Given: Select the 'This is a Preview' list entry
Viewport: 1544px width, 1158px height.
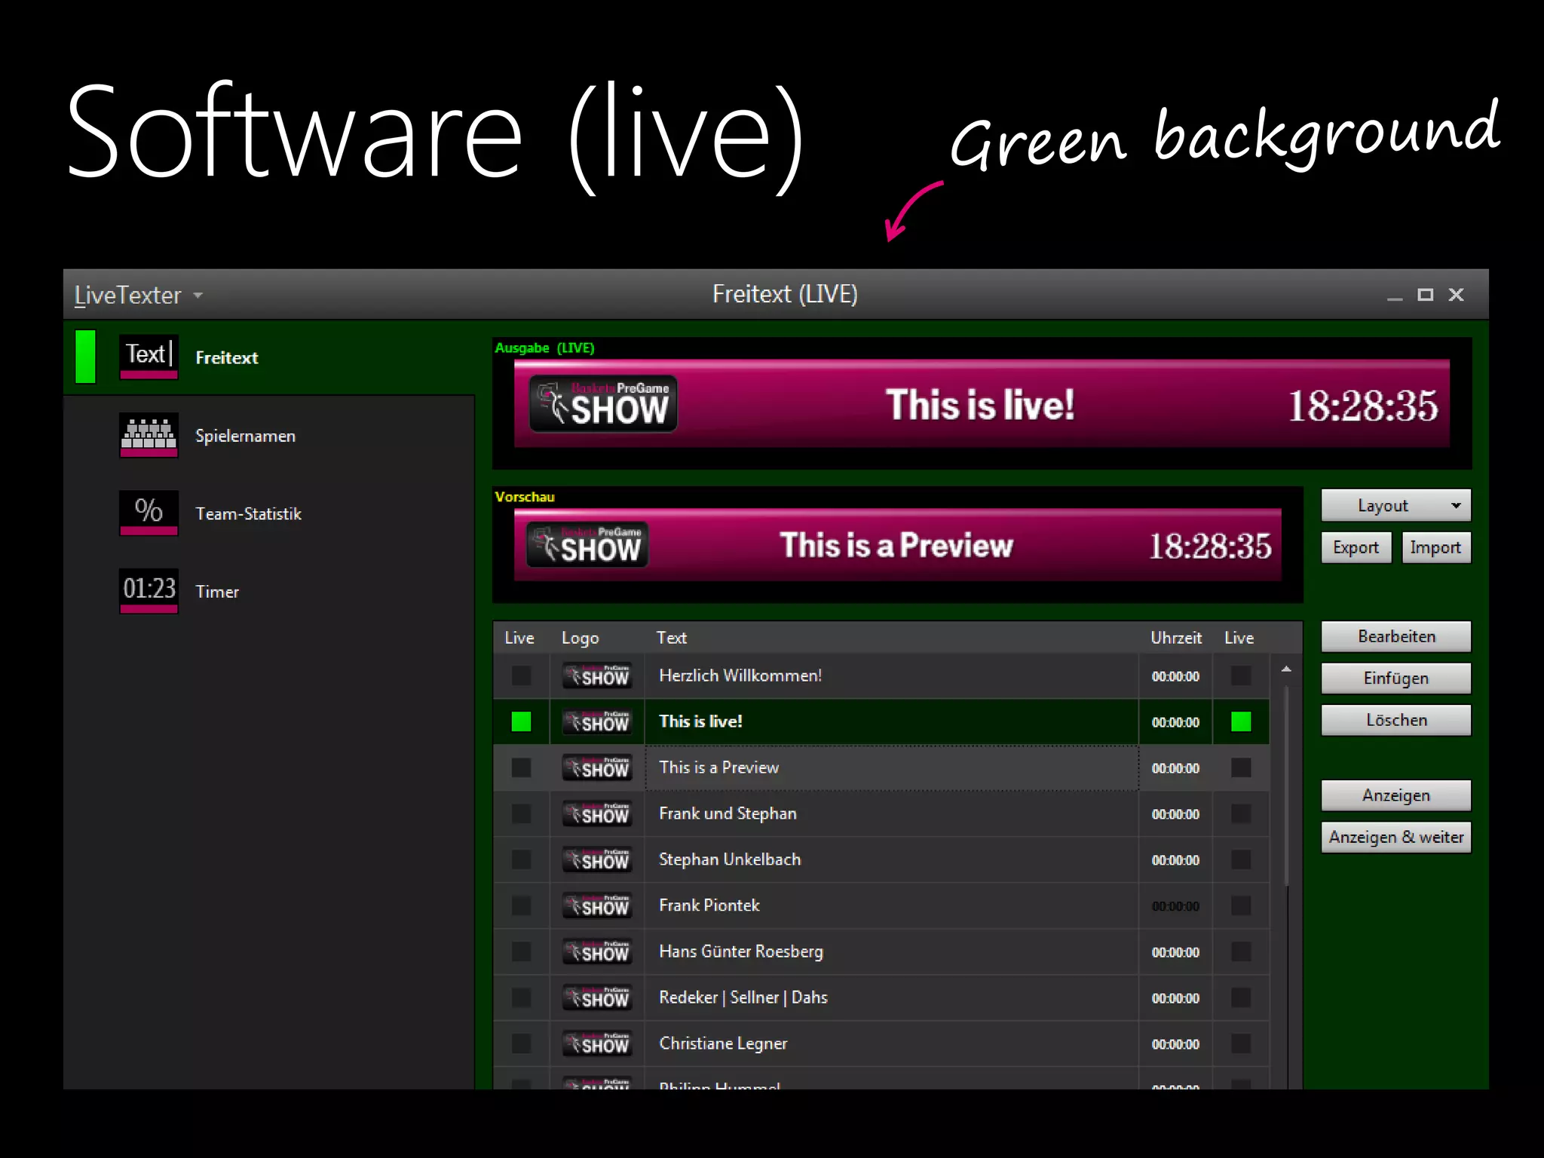Looking at the screenshot, I should pos(891,767).
